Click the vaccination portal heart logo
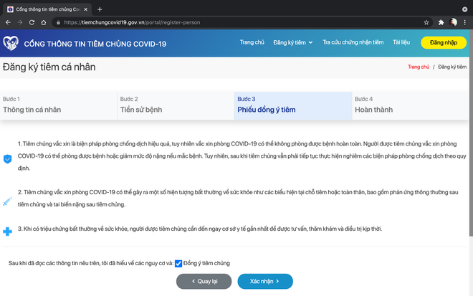The image size is (473, 296). click(x=11, y=44)
